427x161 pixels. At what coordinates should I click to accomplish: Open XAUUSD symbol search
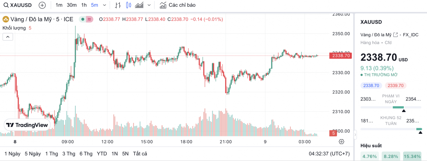click(x=19, y=5)
